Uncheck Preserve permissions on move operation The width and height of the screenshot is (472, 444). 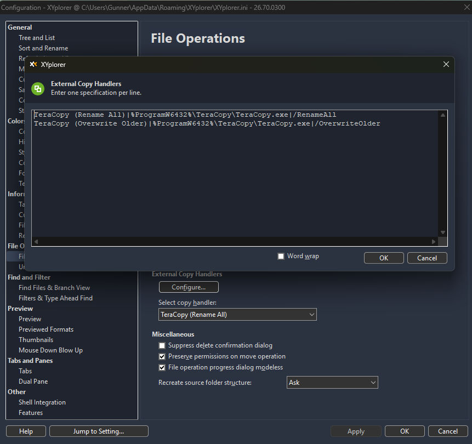click(x=162, y=356)
